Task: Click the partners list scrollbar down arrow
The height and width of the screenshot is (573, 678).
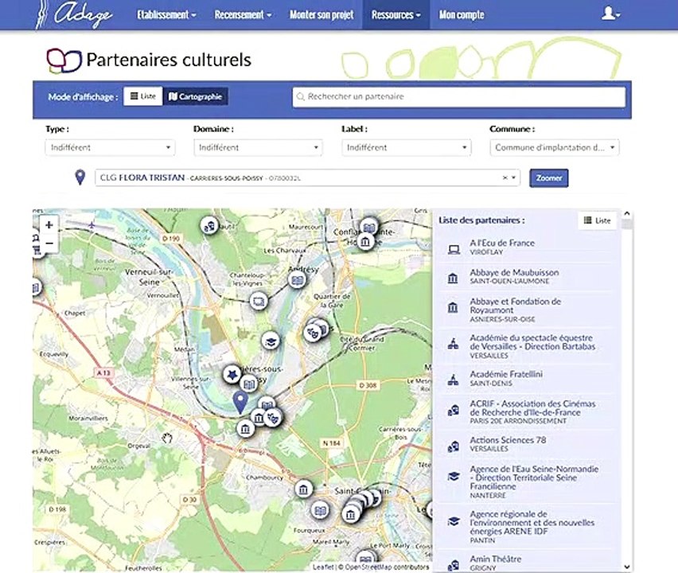Action: point(627,567)
